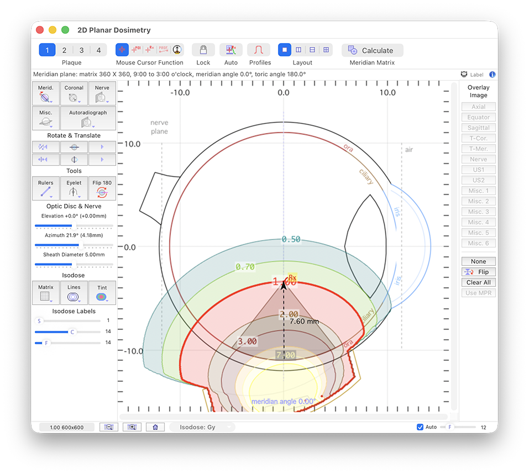Select plaque tab 2
529x474 pixels.
point(64,50)
